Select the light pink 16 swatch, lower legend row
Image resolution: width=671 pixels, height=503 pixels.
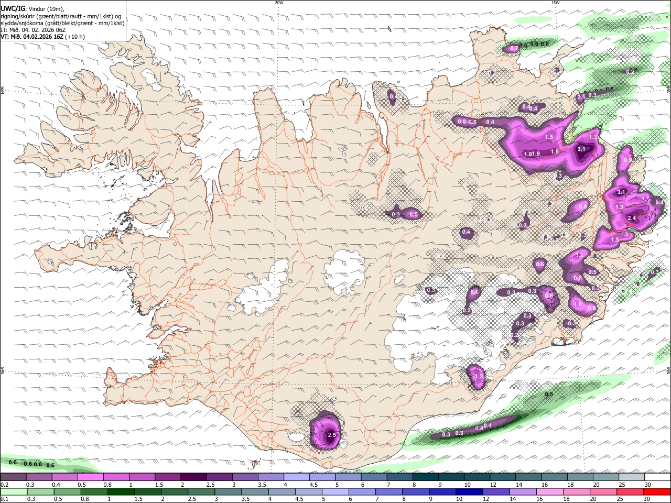[x=549, y=492]
